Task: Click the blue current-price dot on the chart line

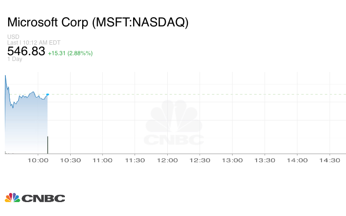Action: coord(48,95)
